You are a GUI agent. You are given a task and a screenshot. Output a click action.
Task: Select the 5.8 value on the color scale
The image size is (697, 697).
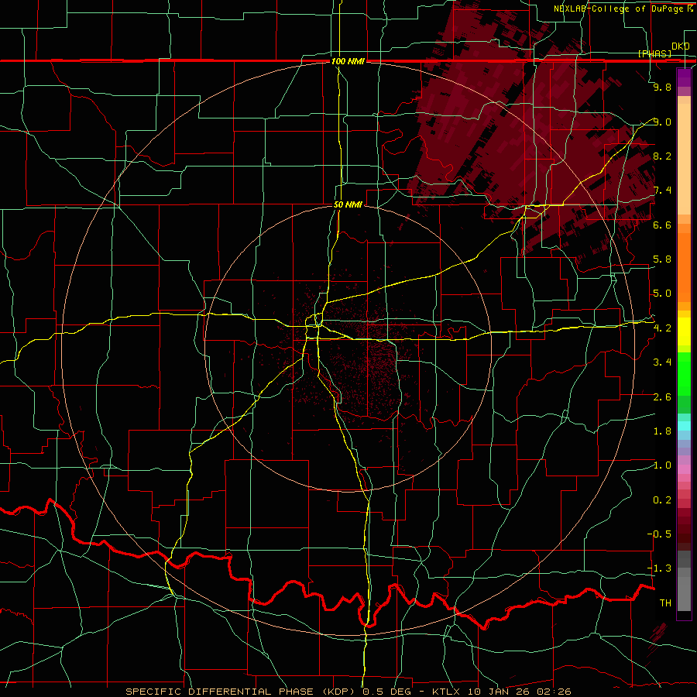pyautogui.click(x=662, y=259)
